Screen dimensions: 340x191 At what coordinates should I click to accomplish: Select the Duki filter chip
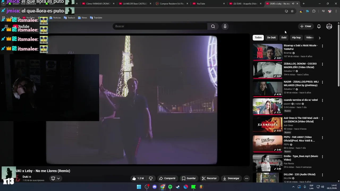pyautogui.click(x=284, y=37)
